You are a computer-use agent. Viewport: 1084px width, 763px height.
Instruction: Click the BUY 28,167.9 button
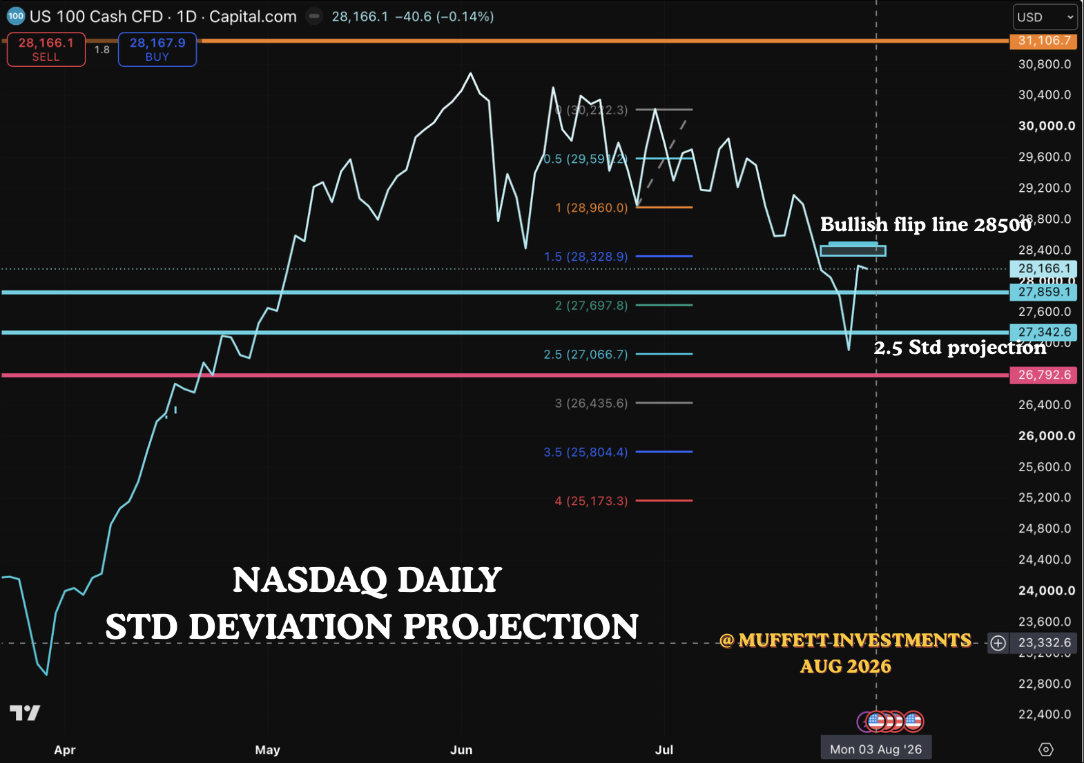[x=157, y=50]
